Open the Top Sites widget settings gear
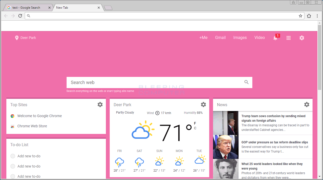 click(100, 104)
